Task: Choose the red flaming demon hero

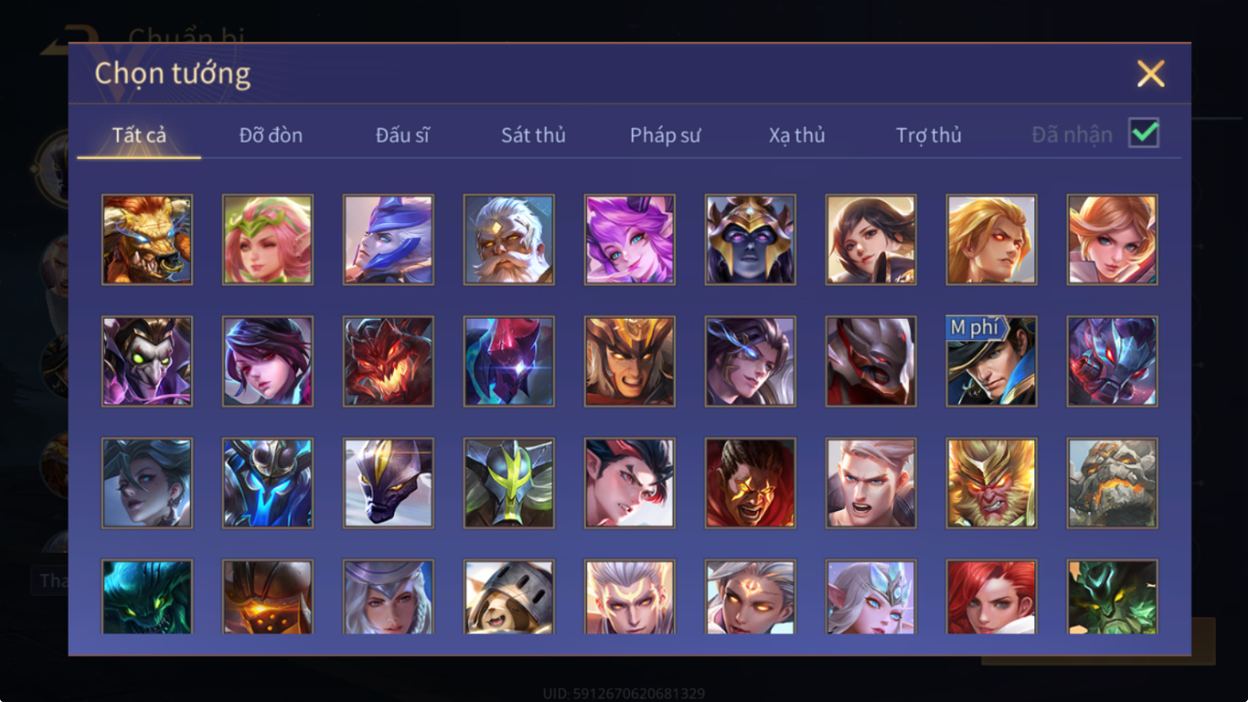Action: point(388,361)
